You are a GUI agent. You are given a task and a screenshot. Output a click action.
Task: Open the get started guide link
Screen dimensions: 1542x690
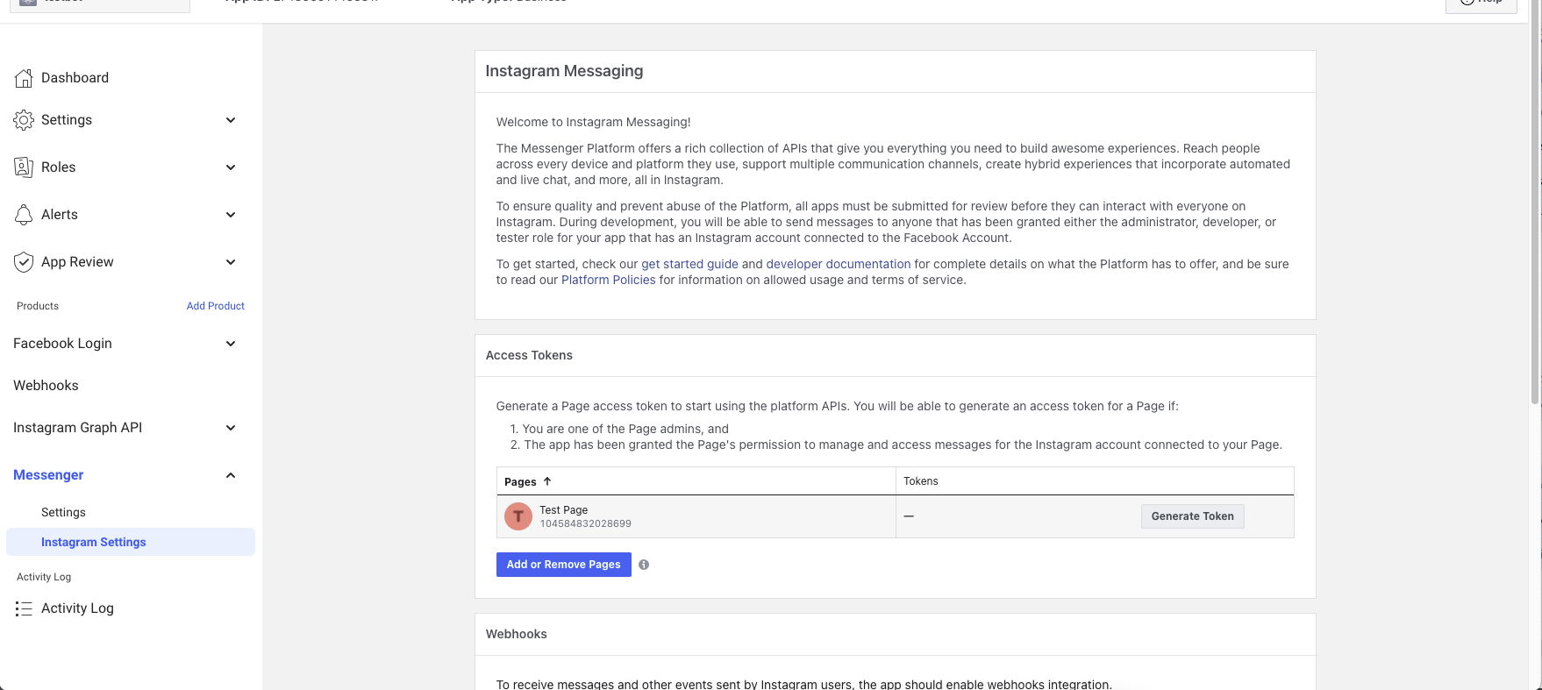[689, 264]
